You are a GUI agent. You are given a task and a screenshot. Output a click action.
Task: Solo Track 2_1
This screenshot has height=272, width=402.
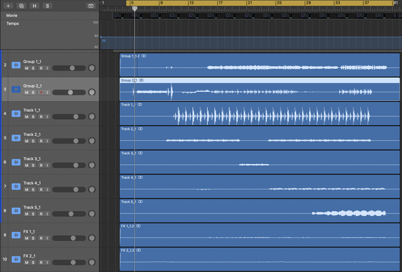pos(33,141)
